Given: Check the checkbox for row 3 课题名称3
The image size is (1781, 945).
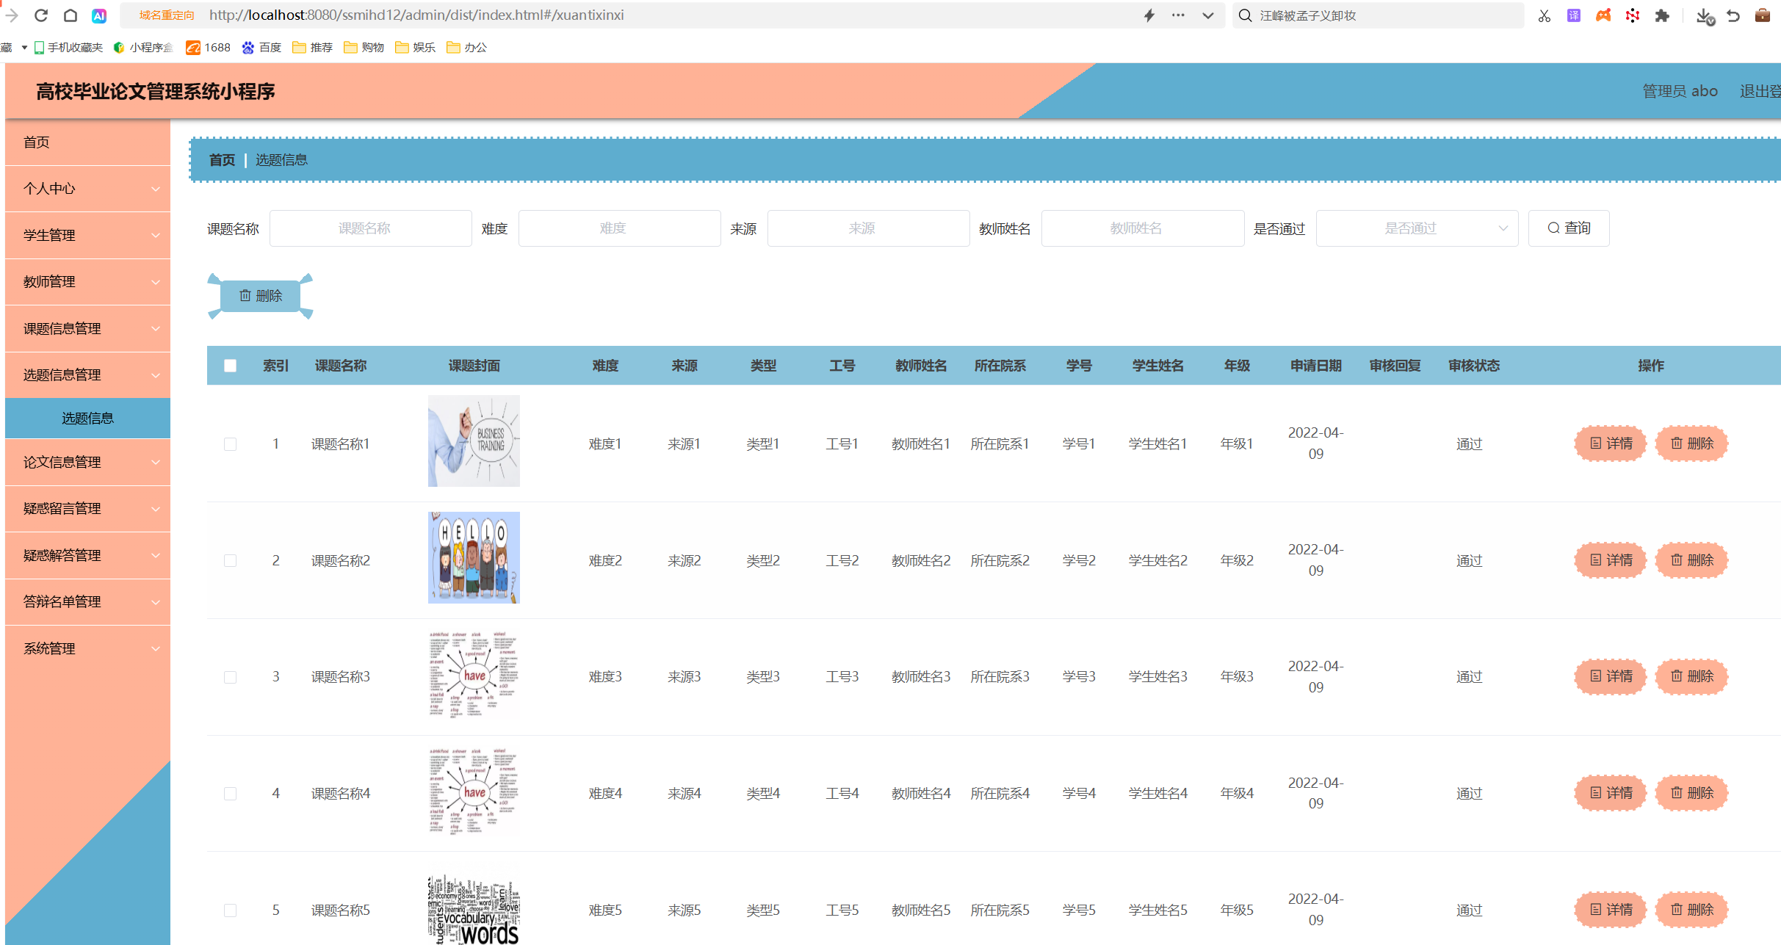Looking at the screenshot, I should 230,677.
